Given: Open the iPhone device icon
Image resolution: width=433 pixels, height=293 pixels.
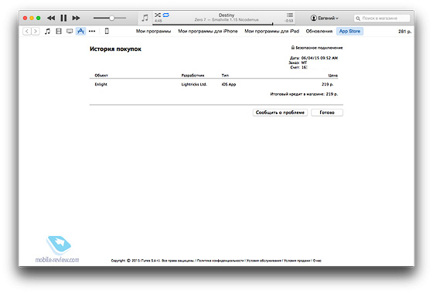Looking at the screenshot, I should pyautogui.click(x=107, y=31).
